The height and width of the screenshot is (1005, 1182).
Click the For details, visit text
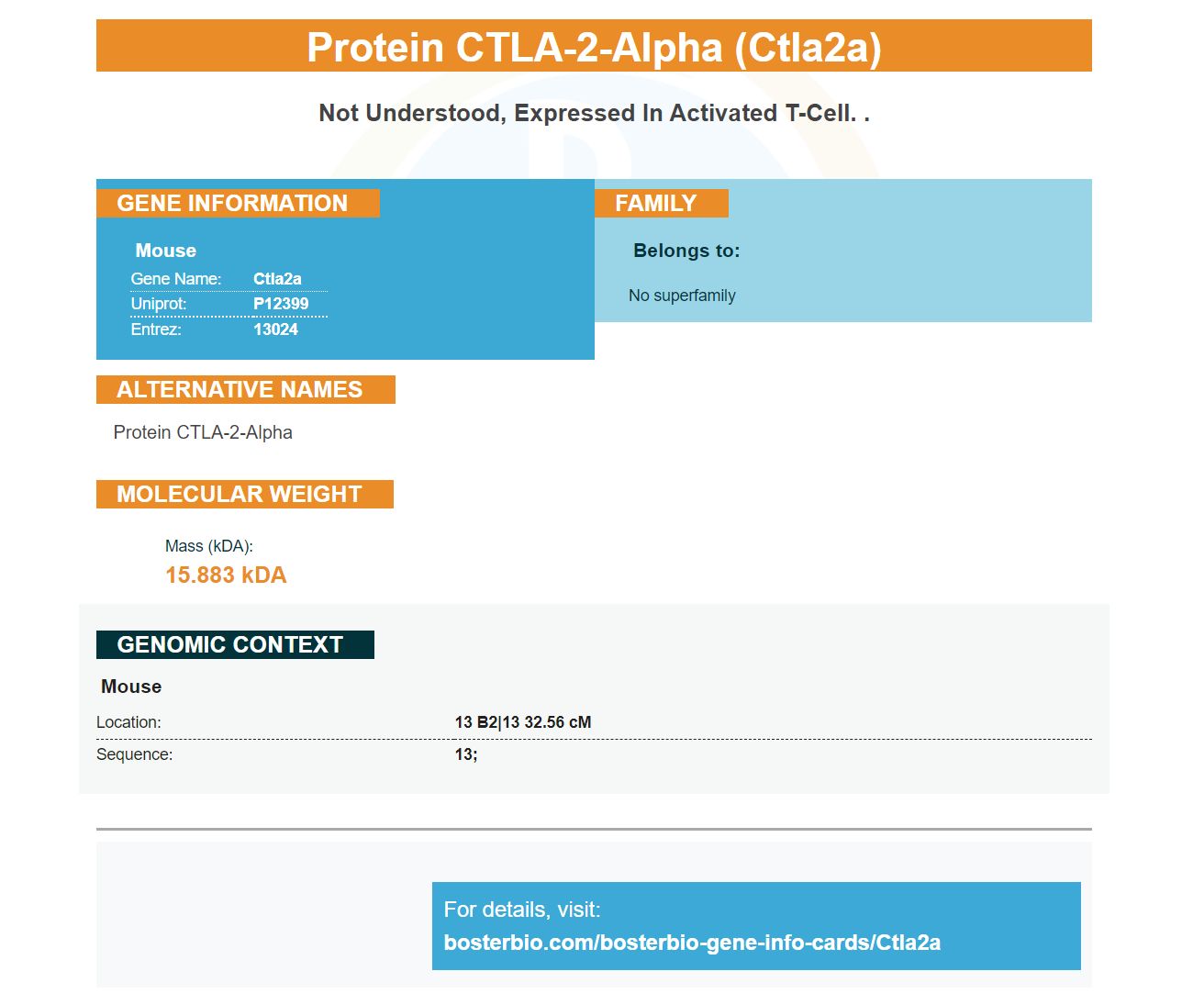pos(522,910)
